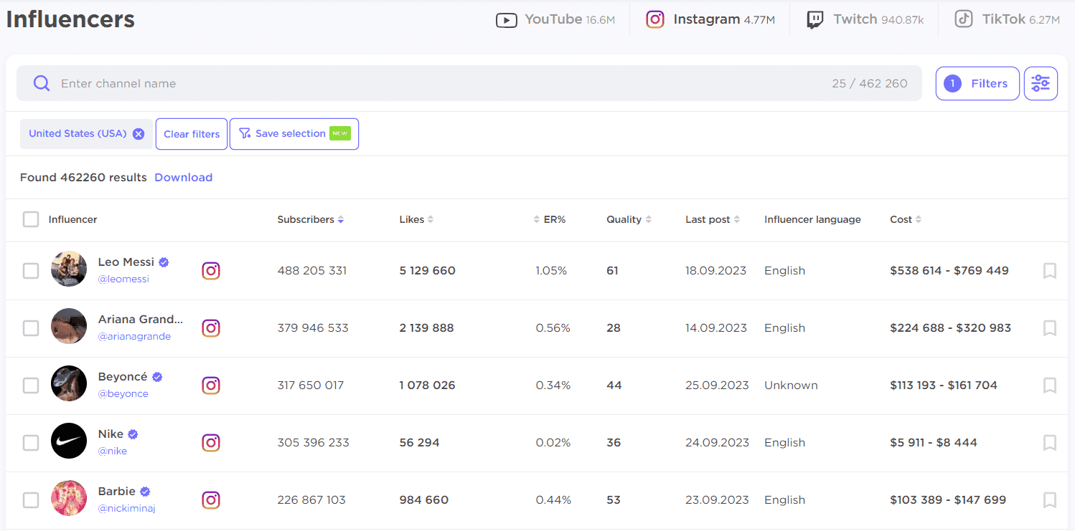Image resolution: width=1075 pixels, height=531 pixels.
Task: Click Instagram icon in Beyoncé row
Action: click(210, 386)
